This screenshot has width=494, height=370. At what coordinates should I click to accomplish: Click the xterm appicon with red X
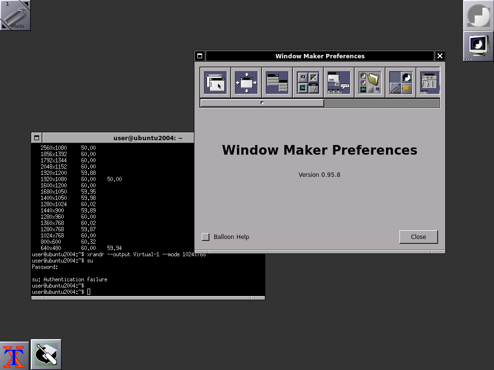(x=14, y=357)
